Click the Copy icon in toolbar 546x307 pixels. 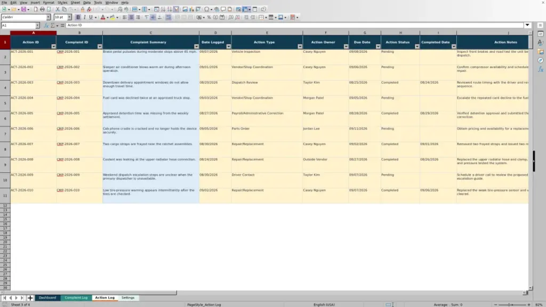[64, 9]
